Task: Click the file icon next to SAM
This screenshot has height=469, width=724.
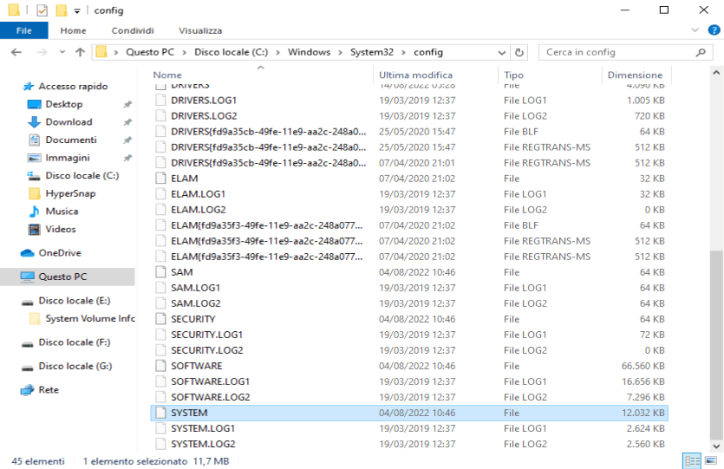Action: (x=160, y=272)
